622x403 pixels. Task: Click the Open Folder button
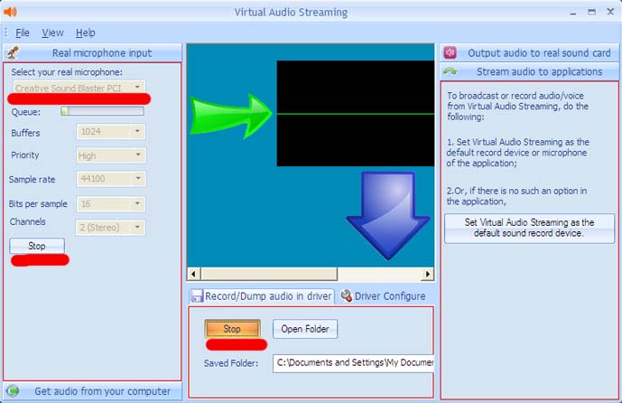[x=305, y=329]
